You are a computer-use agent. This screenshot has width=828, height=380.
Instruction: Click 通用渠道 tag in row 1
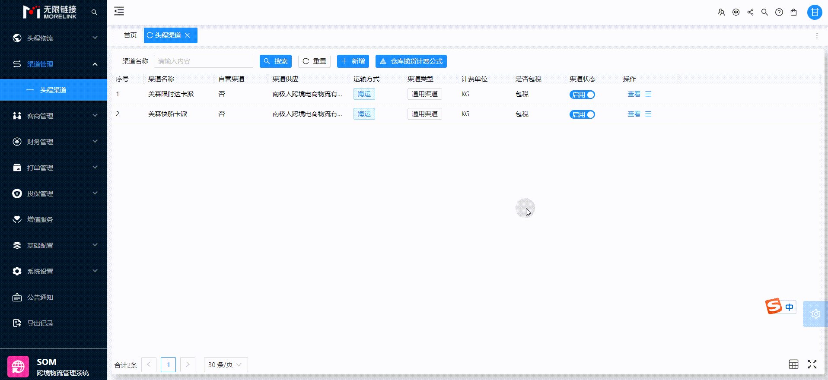coord(425,94)
